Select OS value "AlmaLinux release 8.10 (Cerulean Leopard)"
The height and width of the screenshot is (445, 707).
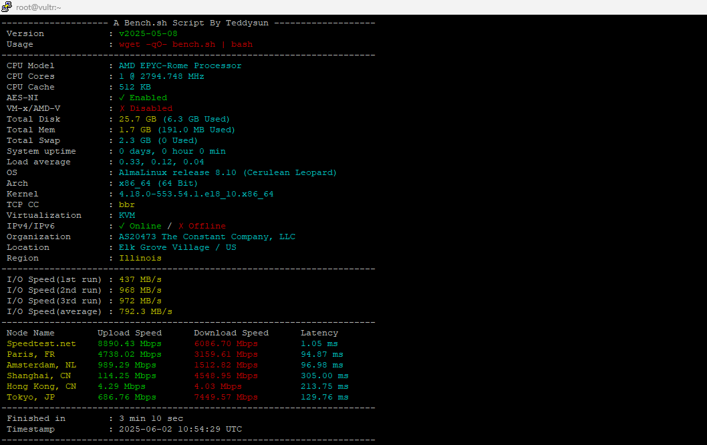tap(228, 173)
